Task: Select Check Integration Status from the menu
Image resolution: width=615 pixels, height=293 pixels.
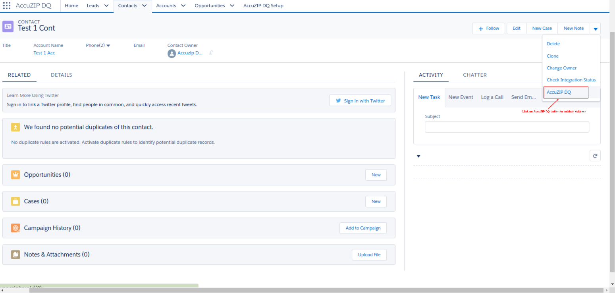Action: click(571, 80)
